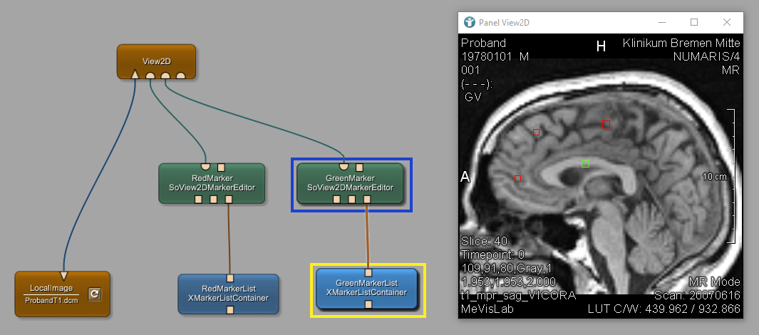The height and width of the screenshot is (335, 759).
Task: Click the 10 cm scale bar in viewer
Action: 731,177
